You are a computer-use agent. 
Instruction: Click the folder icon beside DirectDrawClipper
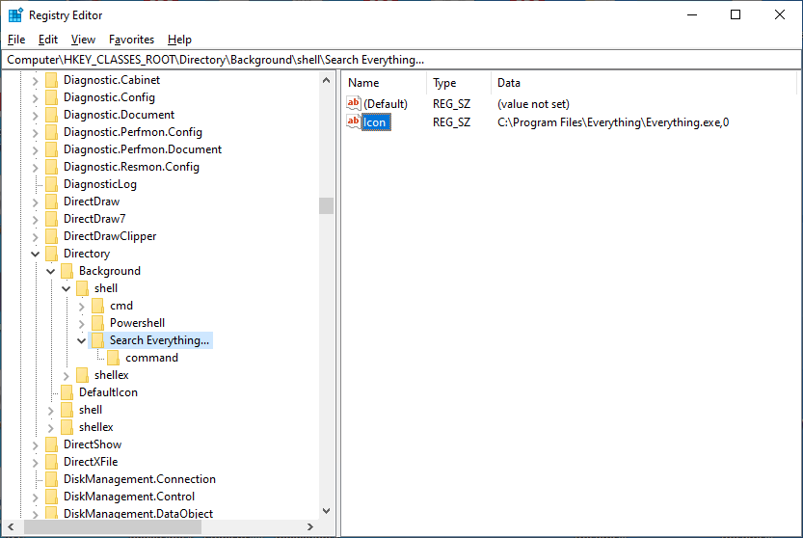[x=51, y=236]
